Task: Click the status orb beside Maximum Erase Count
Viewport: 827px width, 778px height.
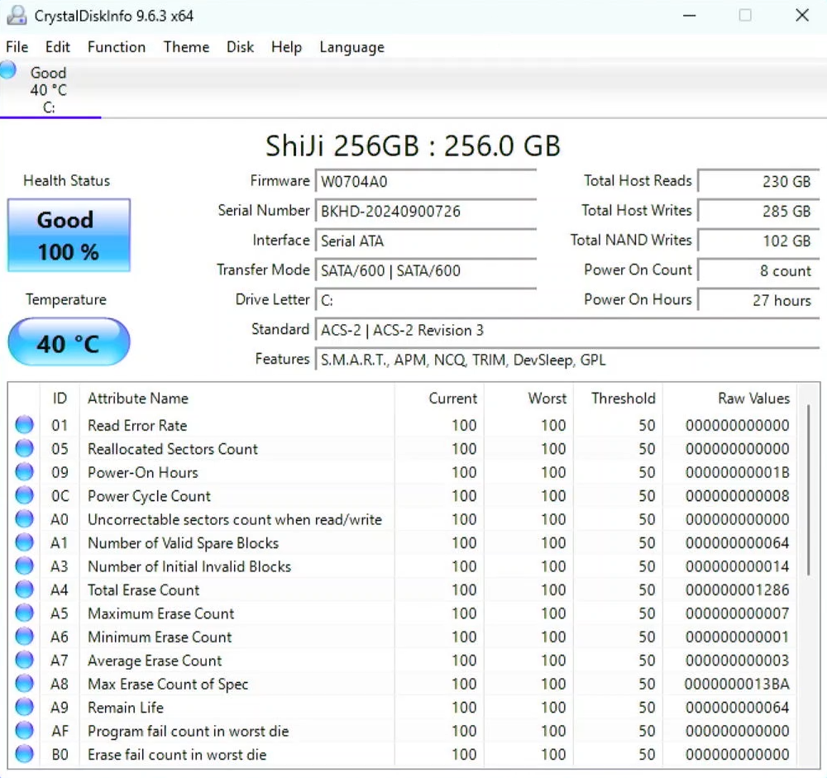Action: [24, 613]
